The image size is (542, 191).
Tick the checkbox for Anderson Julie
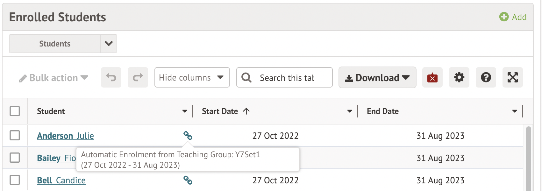(x=15, y=135)
